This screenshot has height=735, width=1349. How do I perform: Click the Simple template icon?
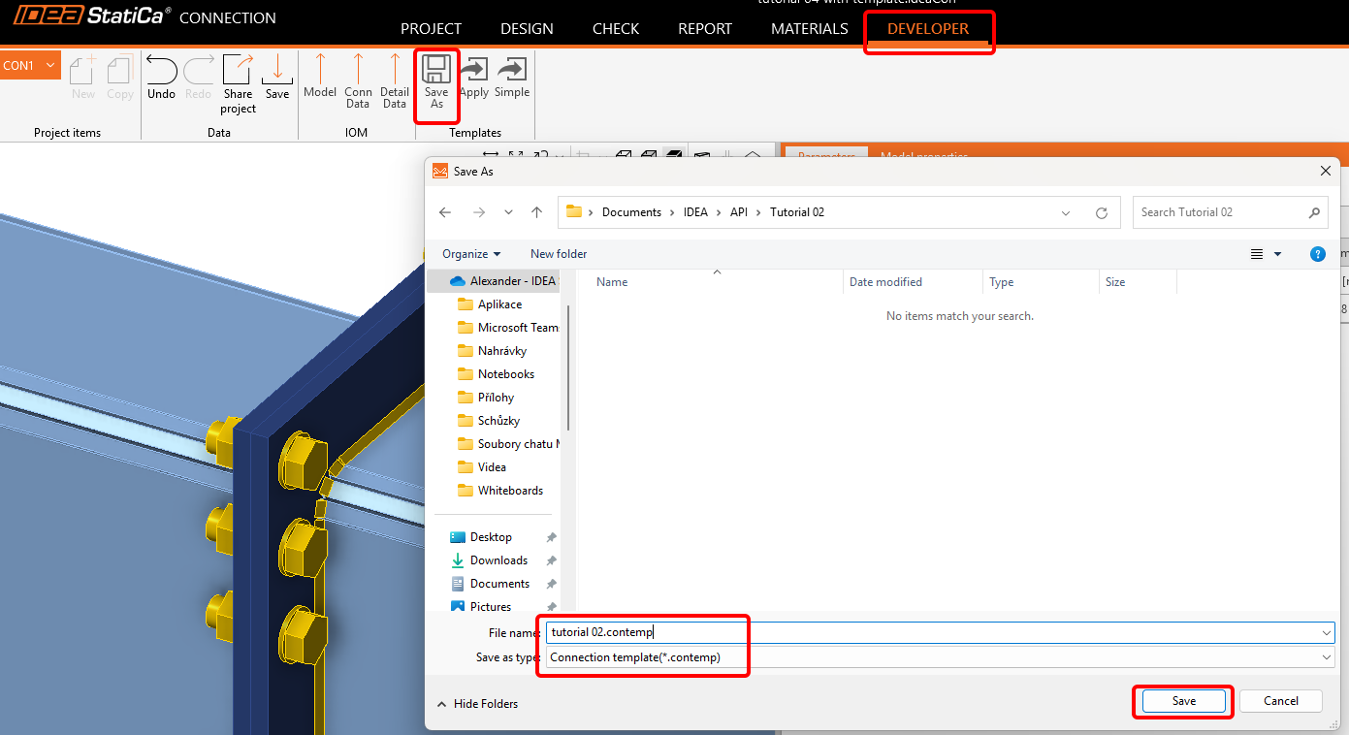coord(511,78)
